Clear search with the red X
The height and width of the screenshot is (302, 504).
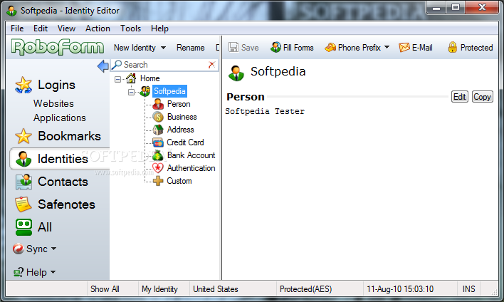(x=211, y=65)
